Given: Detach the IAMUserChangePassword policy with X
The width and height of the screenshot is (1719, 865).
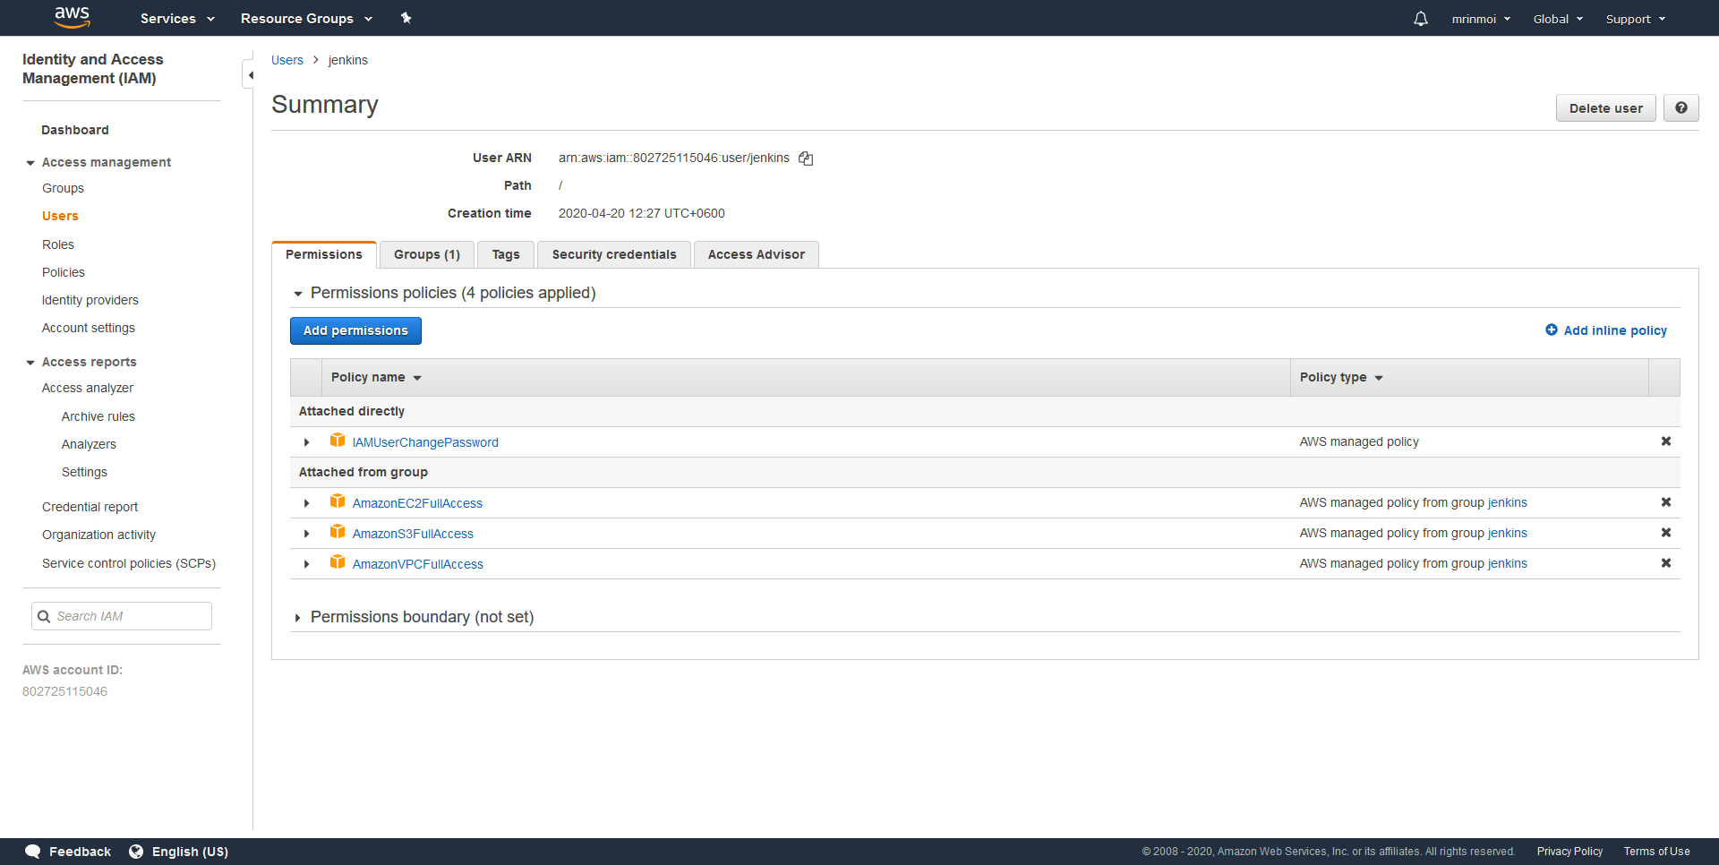Looking at the screenshot, I should [1665, 441].
